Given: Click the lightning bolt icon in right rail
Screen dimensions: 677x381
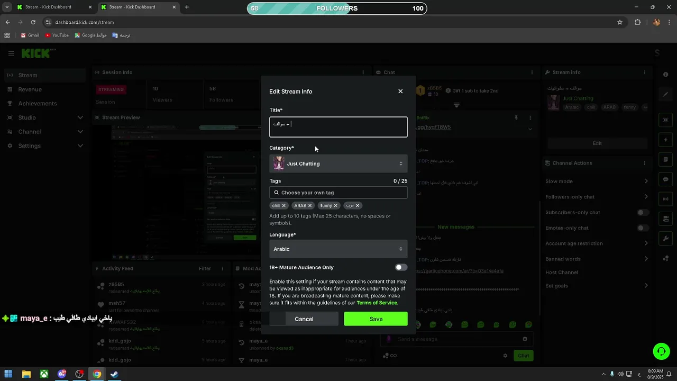Looking at the screenshot, I should pyautogui.click(x=666, y=140).
